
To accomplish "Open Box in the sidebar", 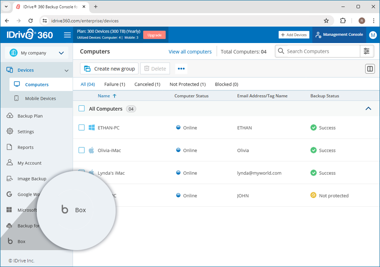I will point(22,241).
